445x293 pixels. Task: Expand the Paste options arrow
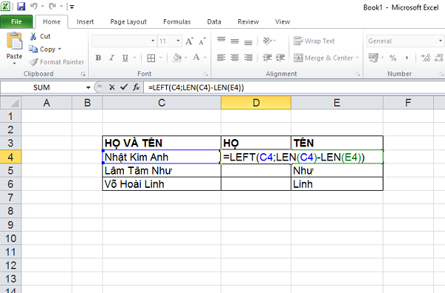[14, 64]
